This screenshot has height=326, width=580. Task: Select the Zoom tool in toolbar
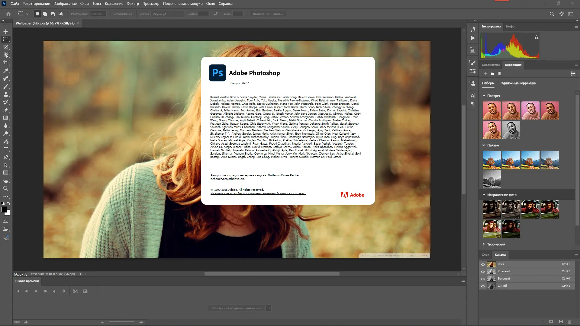point(6,188)
